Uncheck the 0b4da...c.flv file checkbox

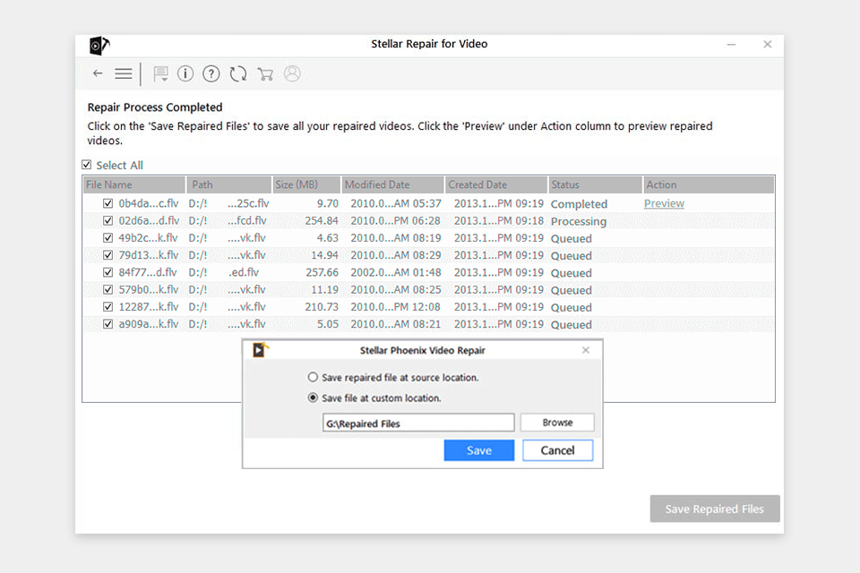(x=107, y=204)
